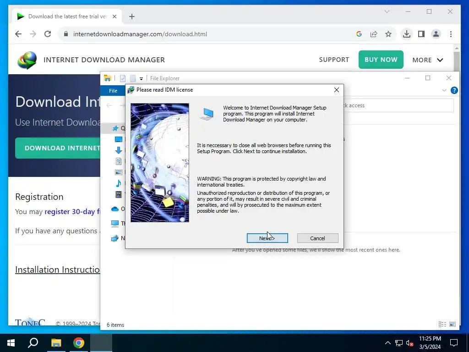Click the globe artwork image in setup dialog
The image size is (469, 352).
click(x=160, y=163)
